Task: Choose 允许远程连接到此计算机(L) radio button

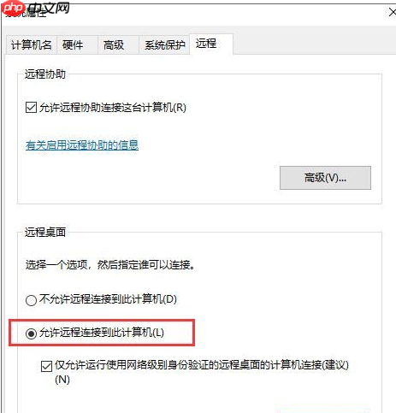Action: click(x=31, y=333)
